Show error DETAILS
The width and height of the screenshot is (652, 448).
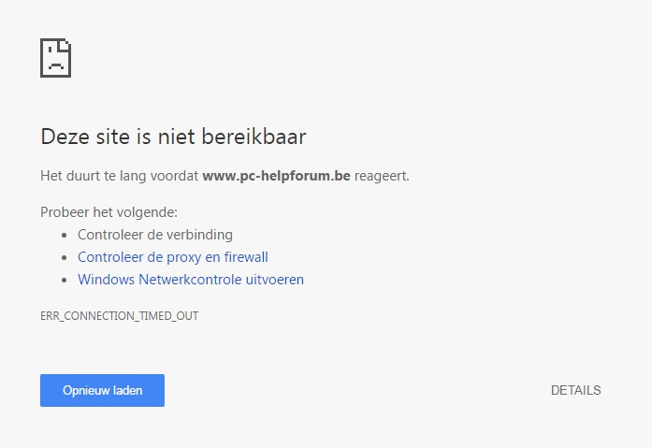575,390
